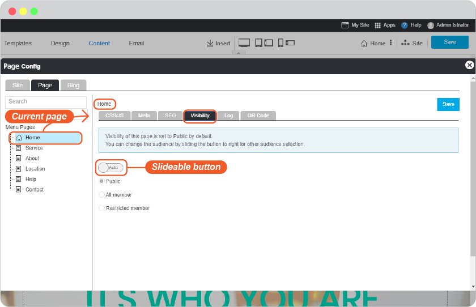Click the dialog scrollbar down arrow
This screenshot has width=476, height=307.
(x=473, y=287)
